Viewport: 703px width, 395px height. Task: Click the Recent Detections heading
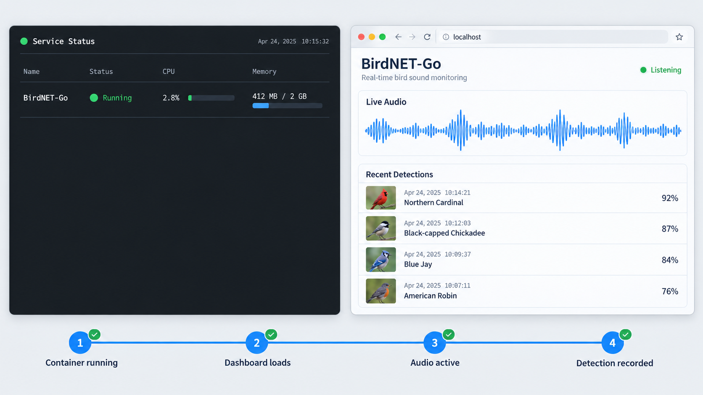tap(399, 175)
